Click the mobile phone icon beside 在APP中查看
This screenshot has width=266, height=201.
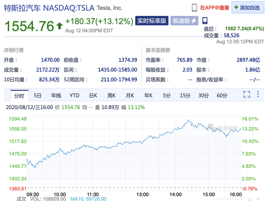[x=194, y=8]
